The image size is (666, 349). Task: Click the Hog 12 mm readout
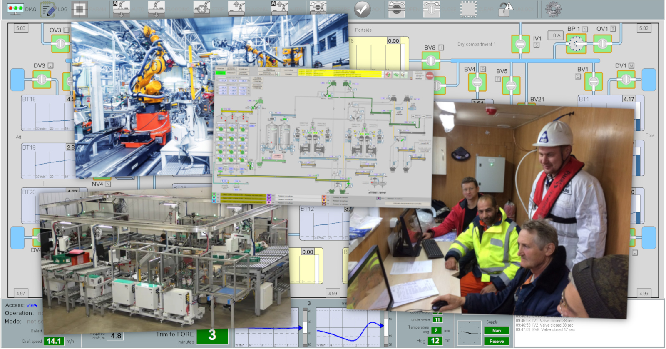[x=435, y=341]
